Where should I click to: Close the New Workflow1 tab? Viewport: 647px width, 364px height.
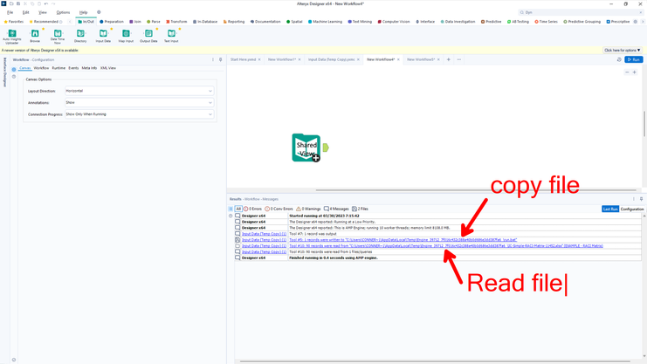click(299, 59)
